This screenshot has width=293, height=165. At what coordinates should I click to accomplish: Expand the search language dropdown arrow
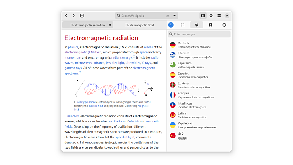(x=175, y=16)
